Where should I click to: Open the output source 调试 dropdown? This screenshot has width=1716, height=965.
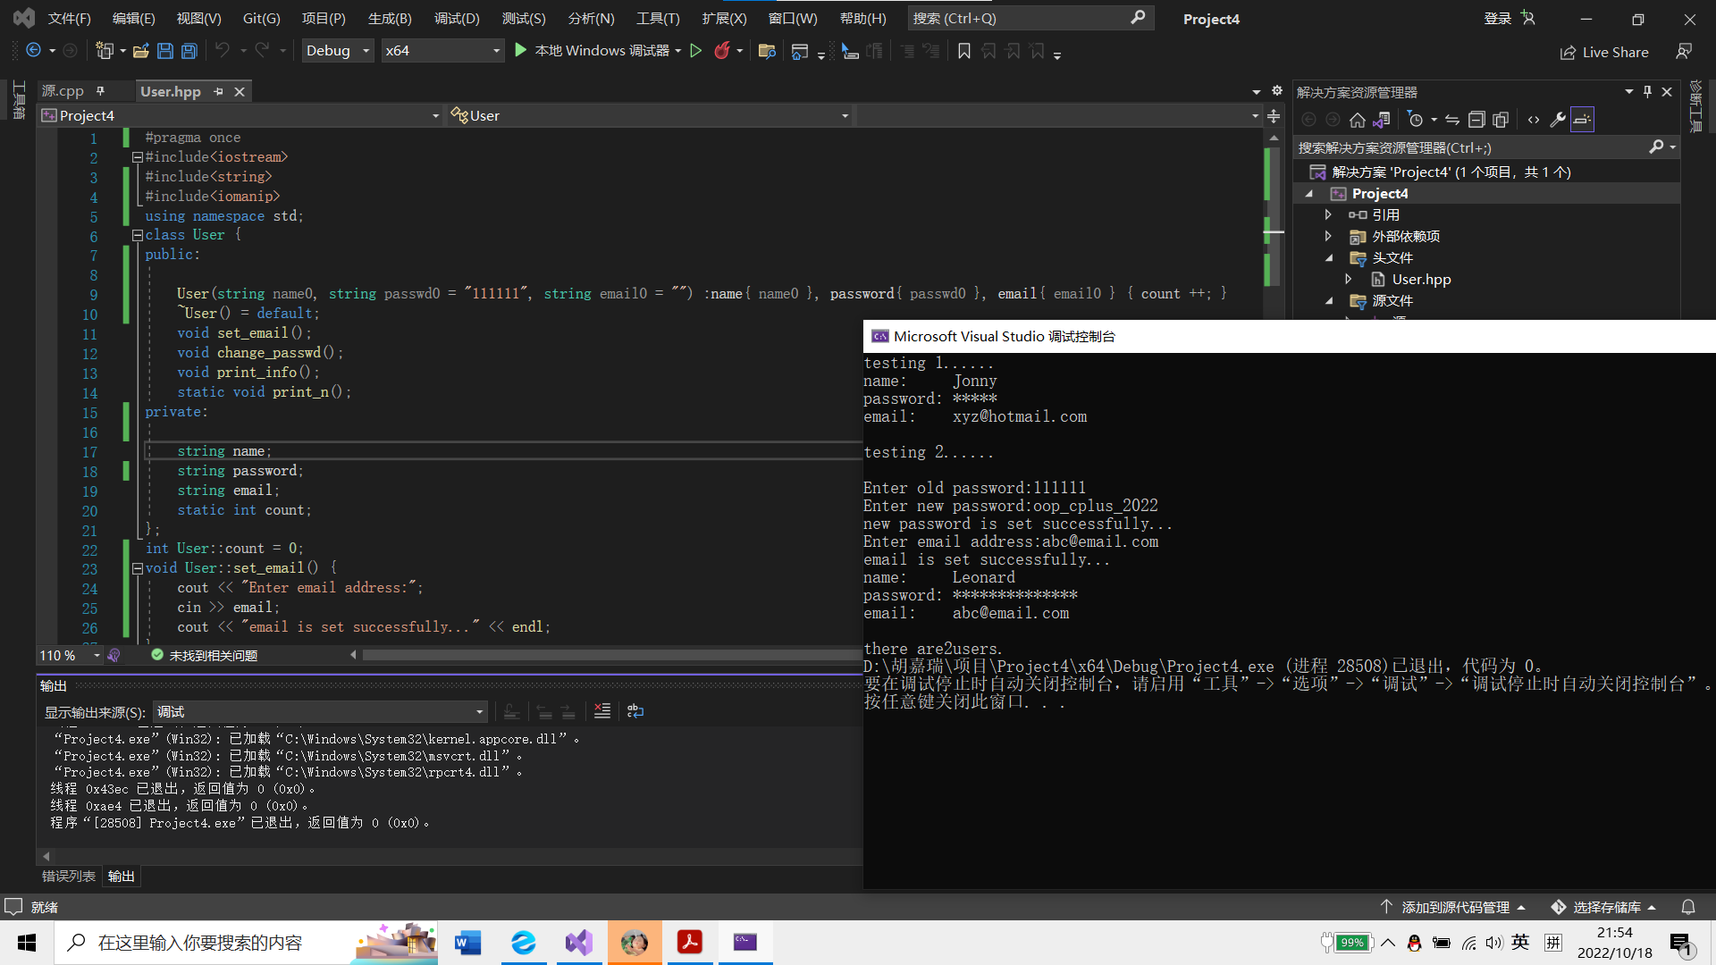(x=319, y=712)
